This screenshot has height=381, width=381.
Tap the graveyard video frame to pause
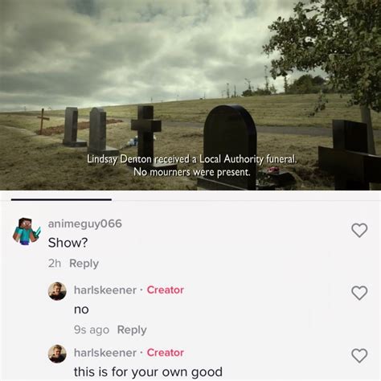190,95
